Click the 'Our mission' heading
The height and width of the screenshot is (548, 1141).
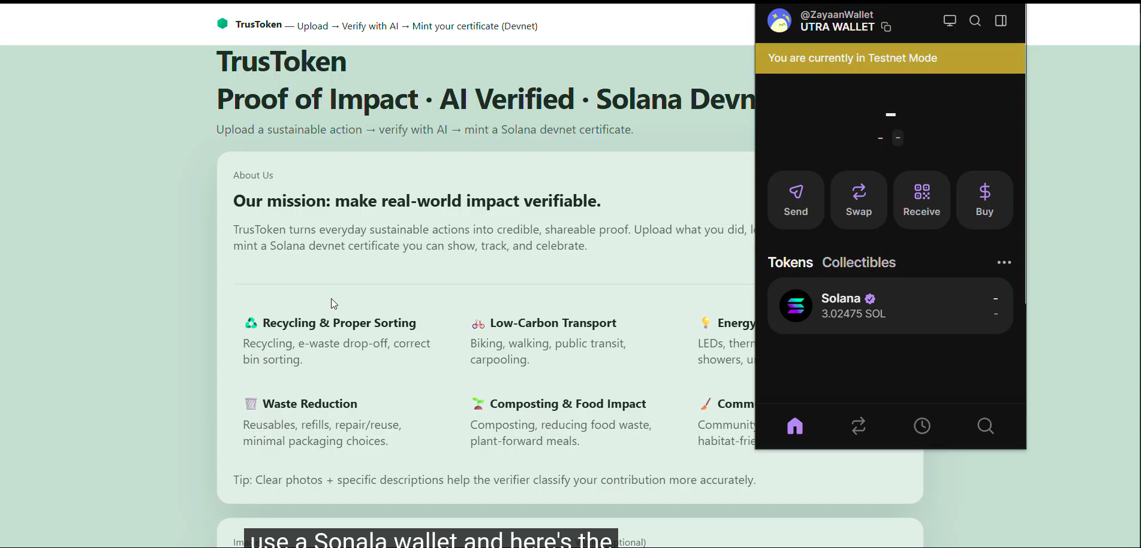coord(417,201)
